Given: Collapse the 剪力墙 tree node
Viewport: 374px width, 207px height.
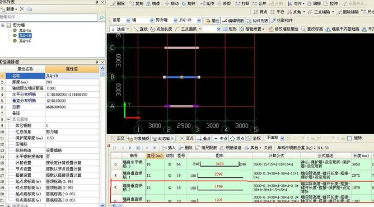Looking at the screenshot, I should (3, 25).
